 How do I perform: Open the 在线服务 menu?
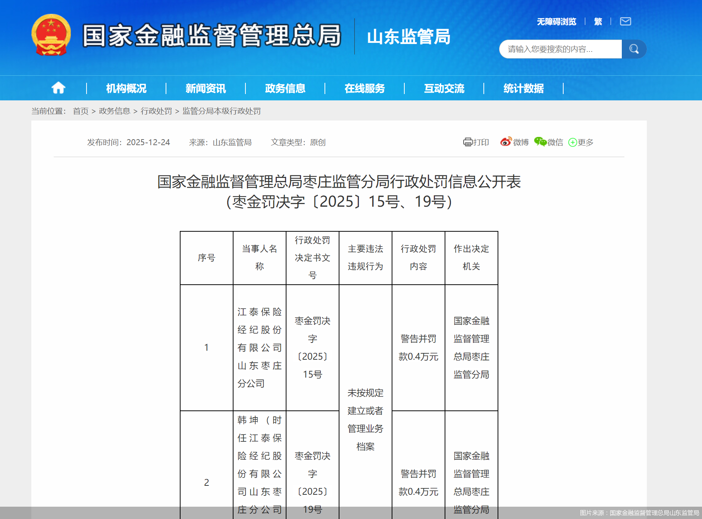point(364,88)
